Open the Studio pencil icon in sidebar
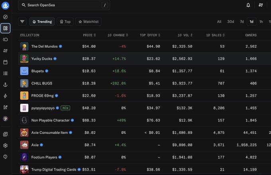Screen dimensions: 271x175 (x=5, y=107)
